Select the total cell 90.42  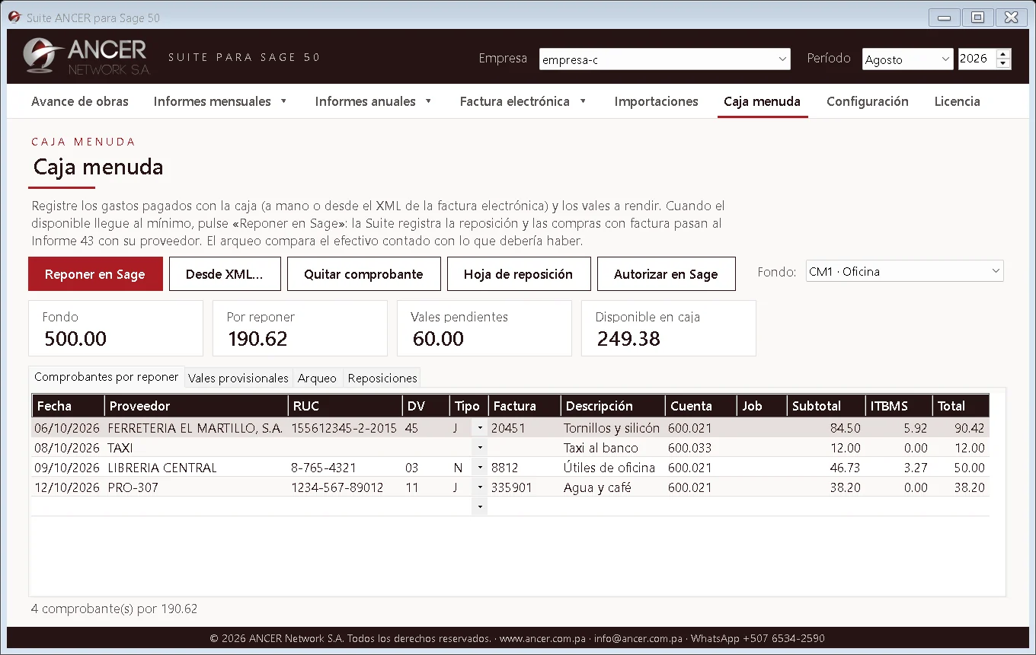(x=961, y=428)
